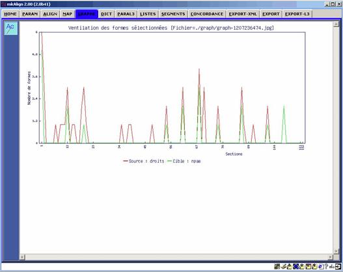
Task: Open the EXPORT-XML tab
Action: point(243,14)
